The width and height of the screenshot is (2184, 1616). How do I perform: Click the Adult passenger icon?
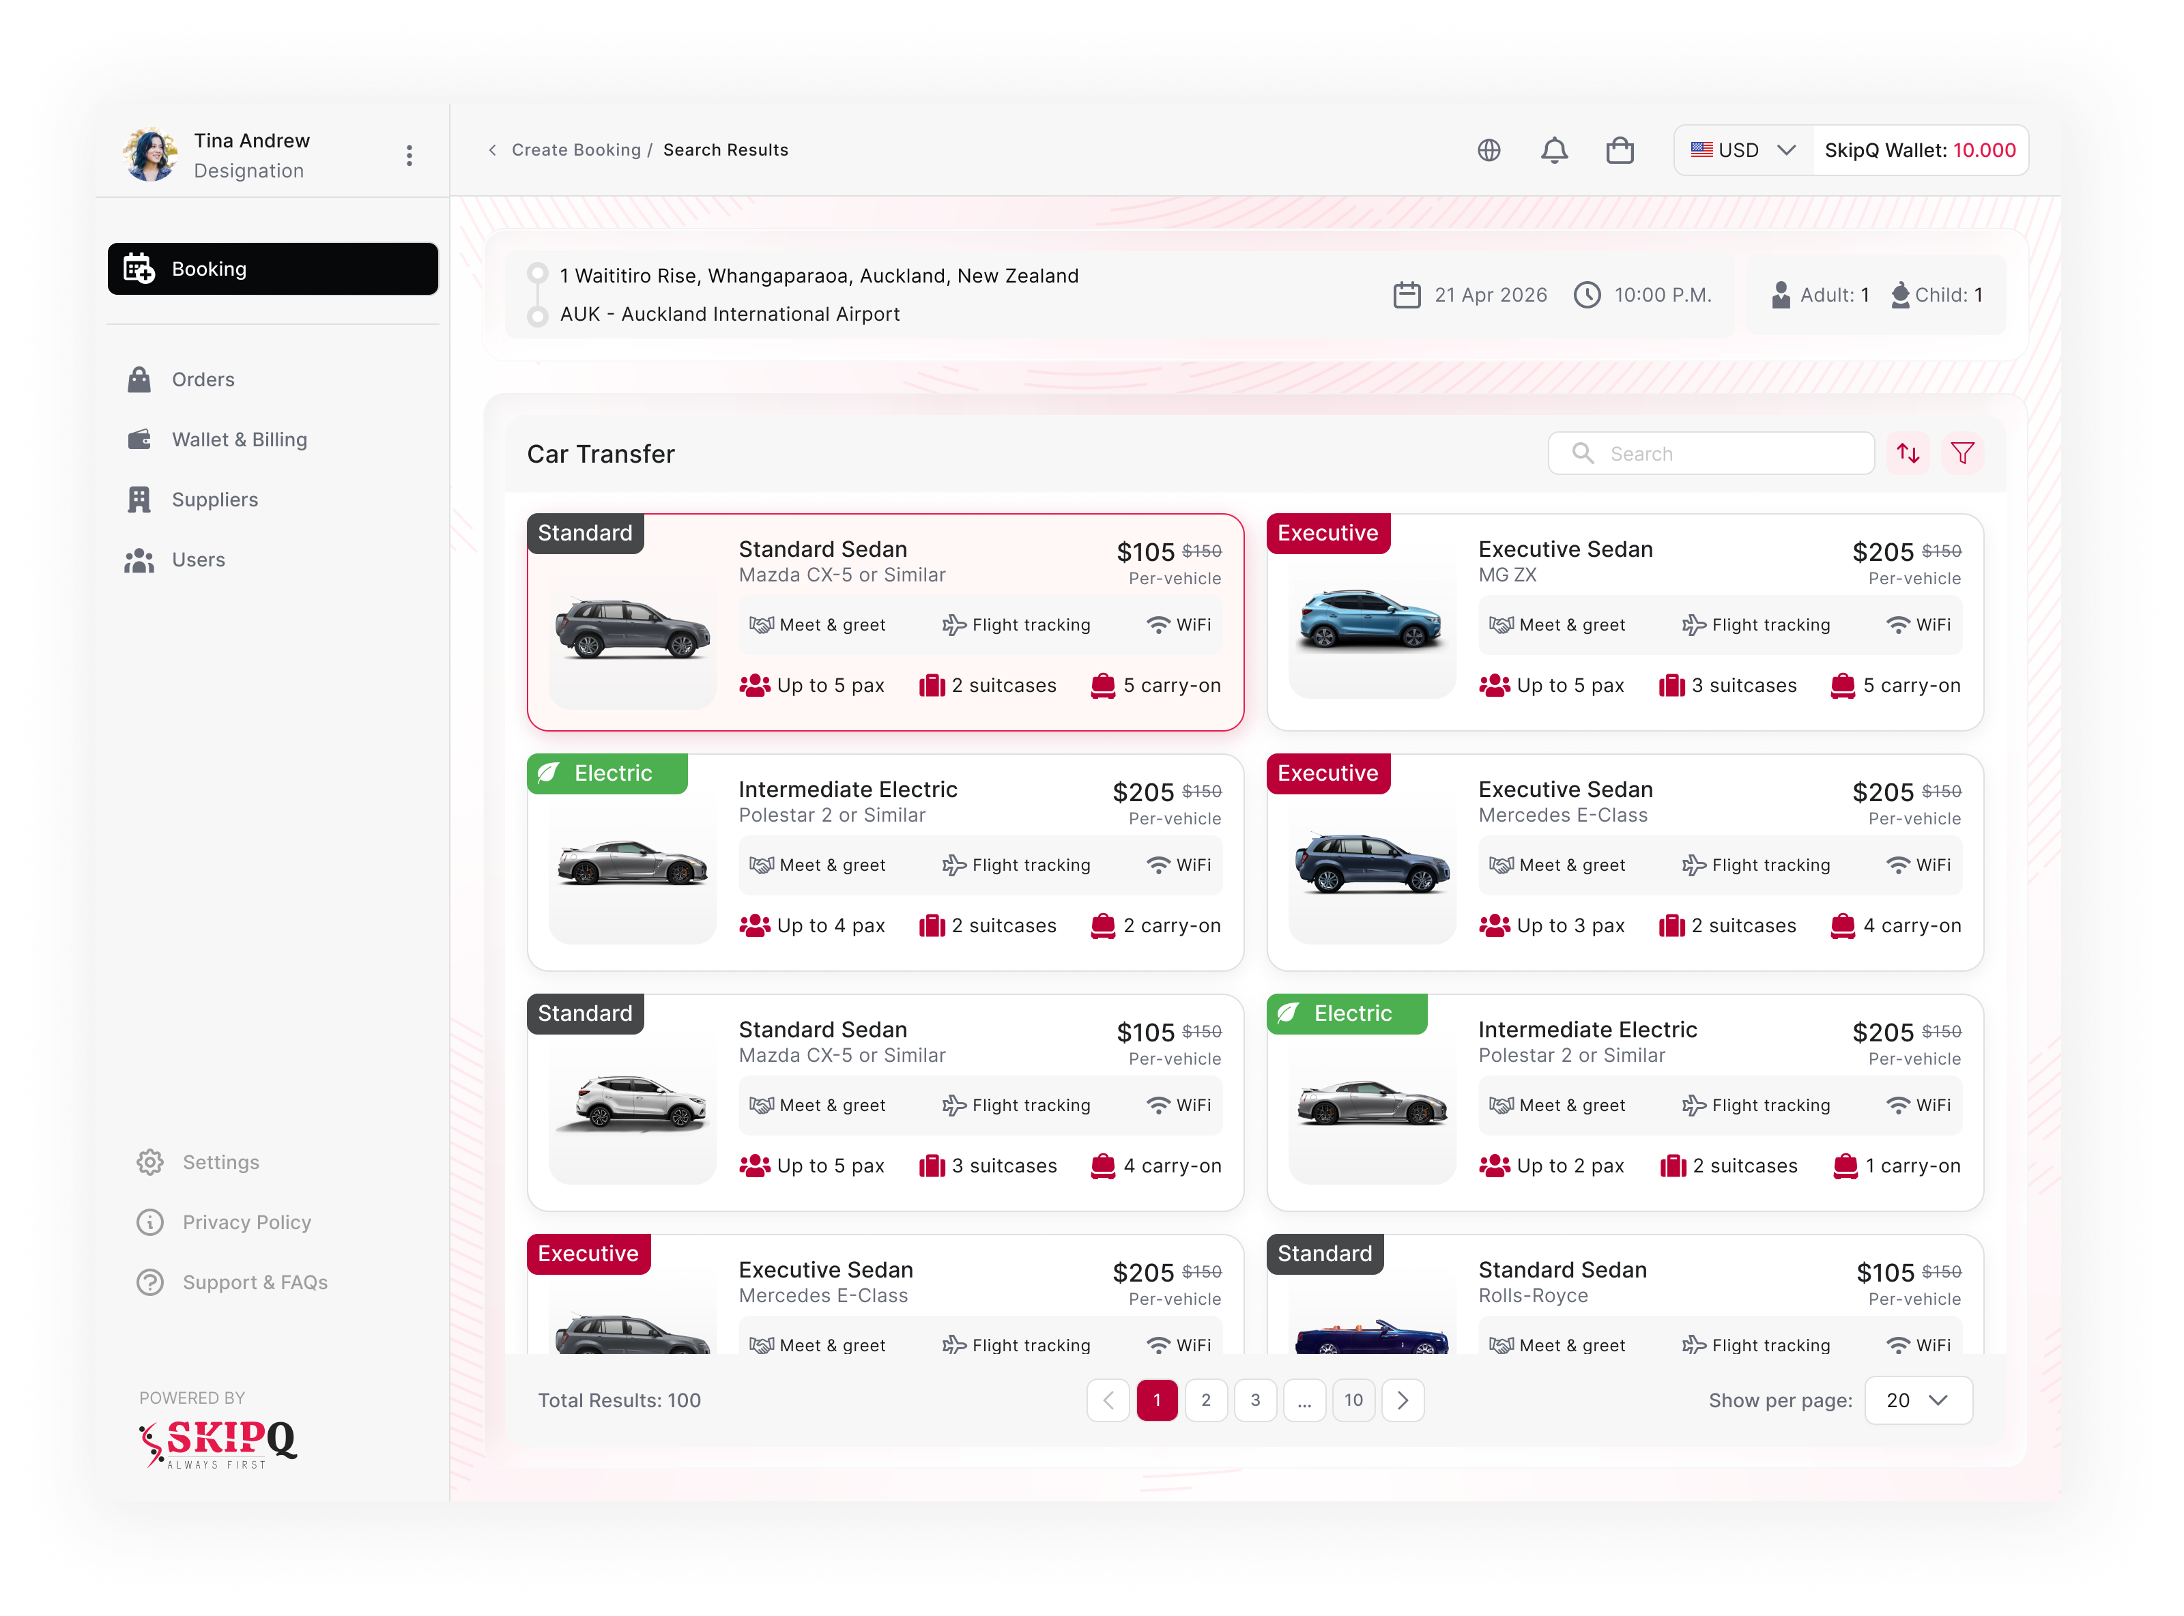coord(1781,294)
